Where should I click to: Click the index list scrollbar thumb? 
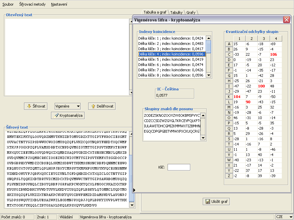pos(208,47)
